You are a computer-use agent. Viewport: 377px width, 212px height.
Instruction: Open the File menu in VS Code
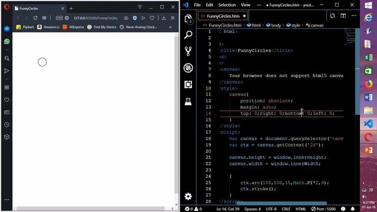[197, 5]
